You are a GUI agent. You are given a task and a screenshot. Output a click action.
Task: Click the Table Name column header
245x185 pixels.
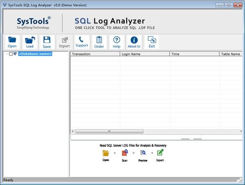coord(231,54)
